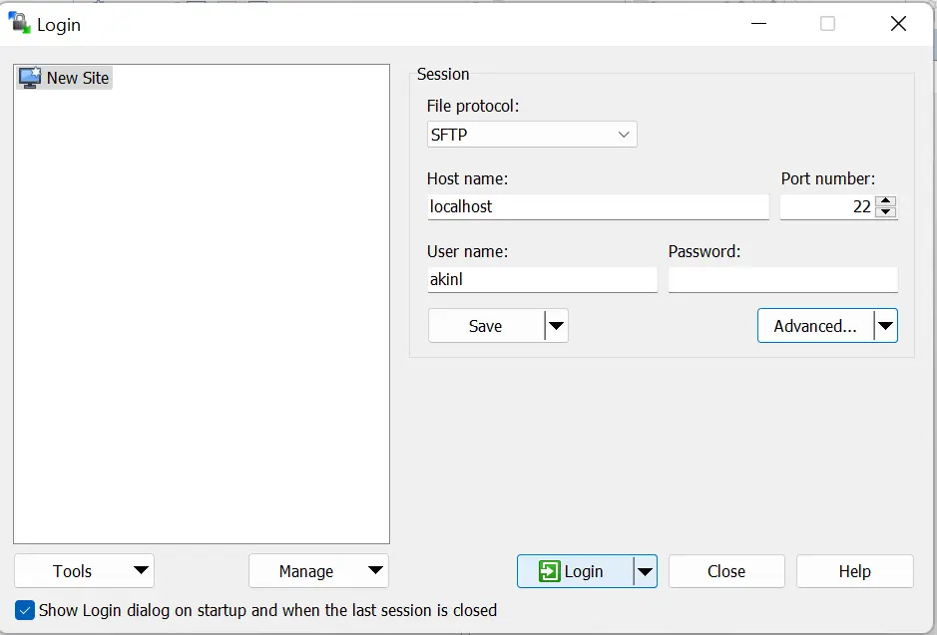Open the Login button dropdown arrow
The width and height of the screenshot is (937, 635).
(645, 572)
